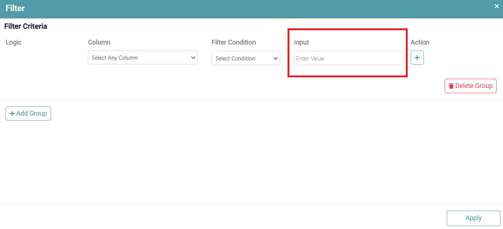The width and height of the screenshot is (503, 229).
Task: Click the Add Group button text
Action: point(31,113)
